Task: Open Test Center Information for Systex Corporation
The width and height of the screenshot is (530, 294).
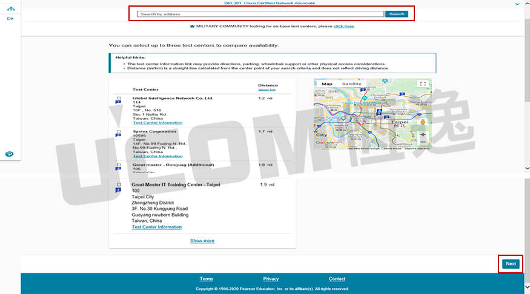Action: [x=157, y=156]
